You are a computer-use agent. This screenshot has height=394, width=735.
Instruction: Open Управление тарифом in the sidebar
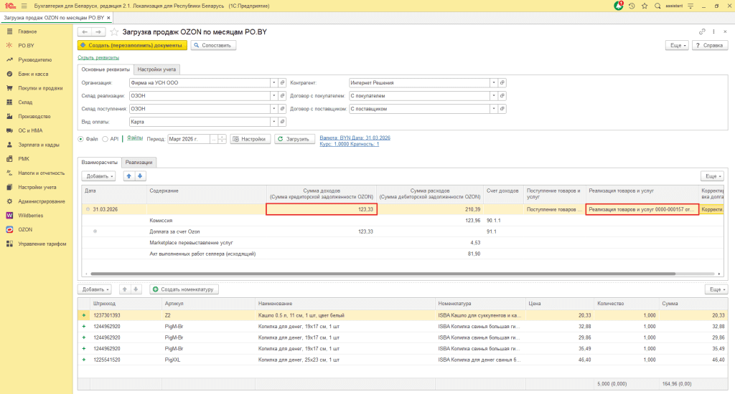42,244
